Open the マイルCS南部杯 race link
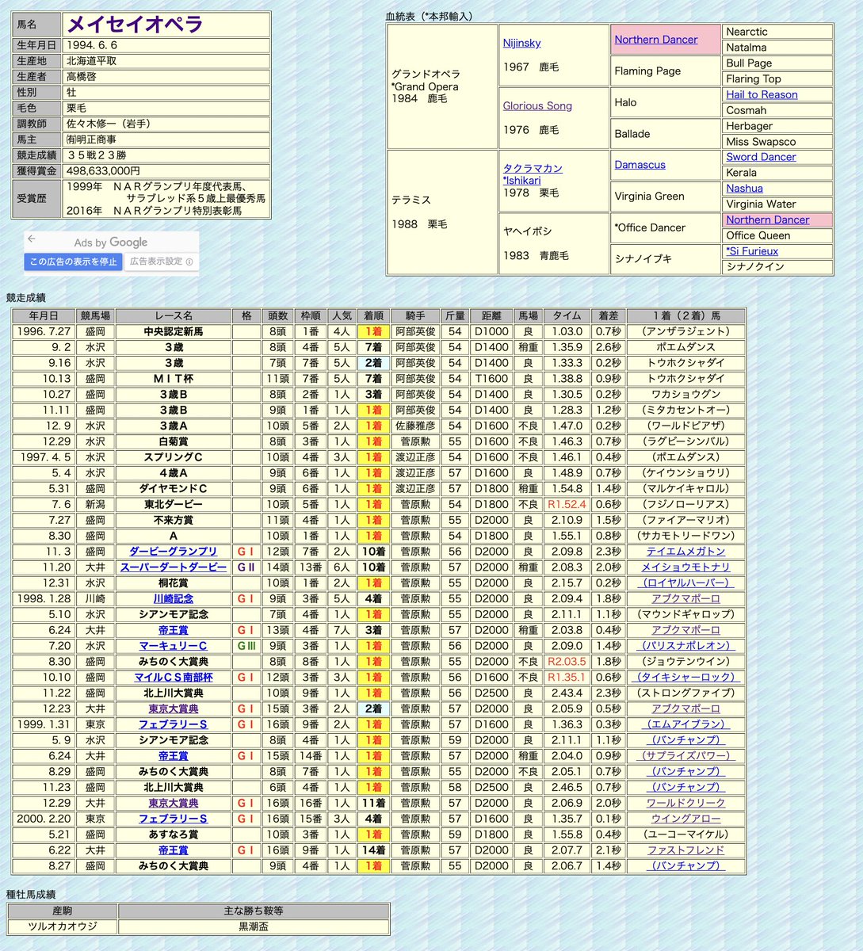 tap(173, 678)
